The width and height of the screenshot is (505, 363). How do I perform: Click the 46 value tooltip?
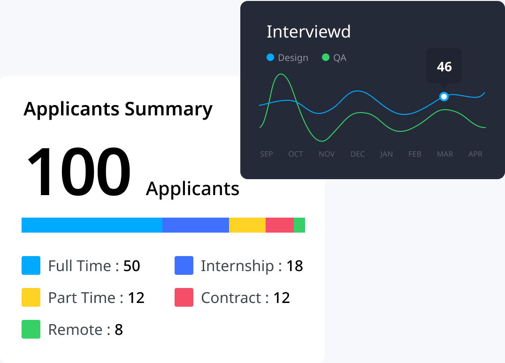444,67
